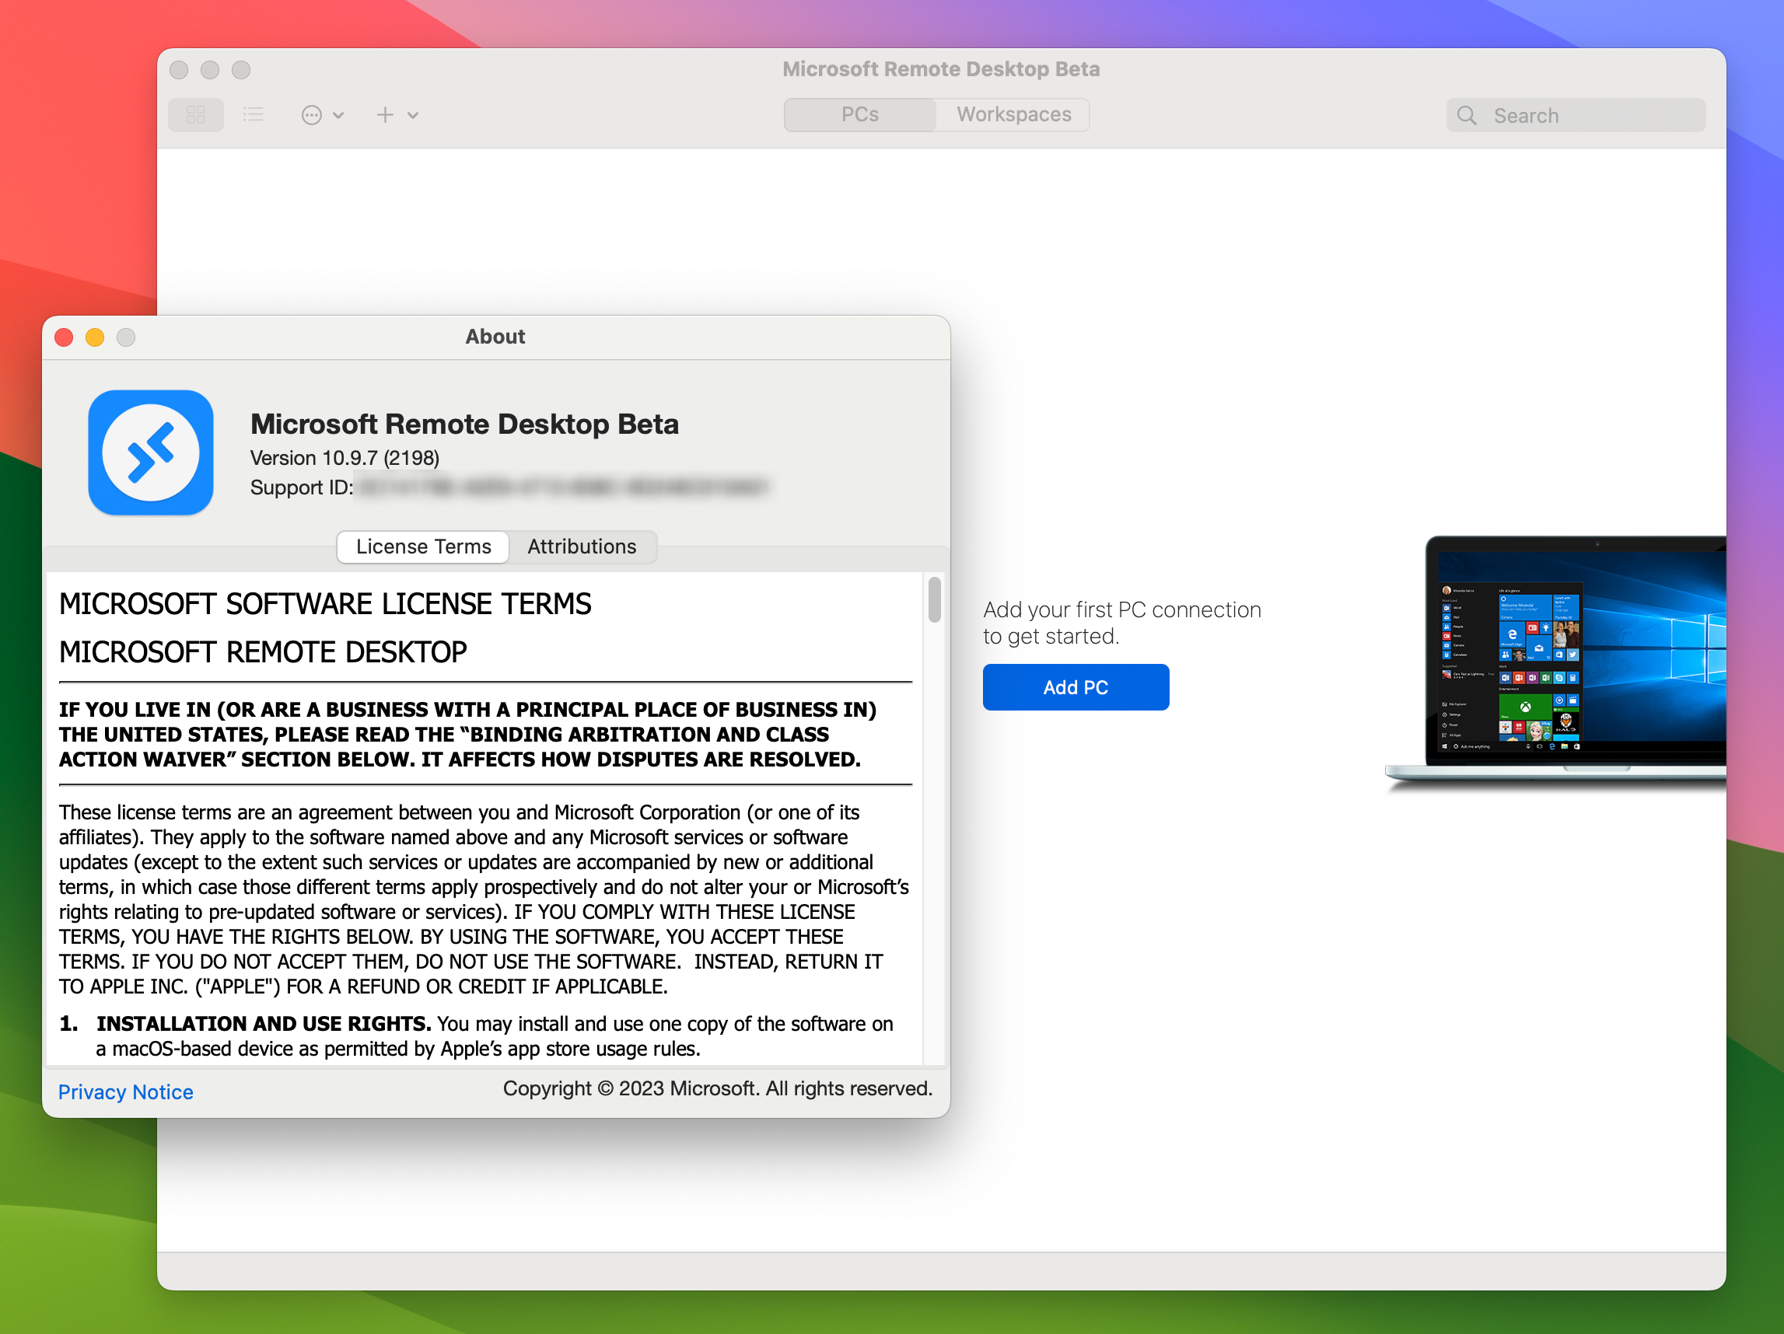Click the MICROSOFT SOFTWARE LICENSE TERMS heading
This screenshot has width=1784, height=1334.
tap(325, 604)
